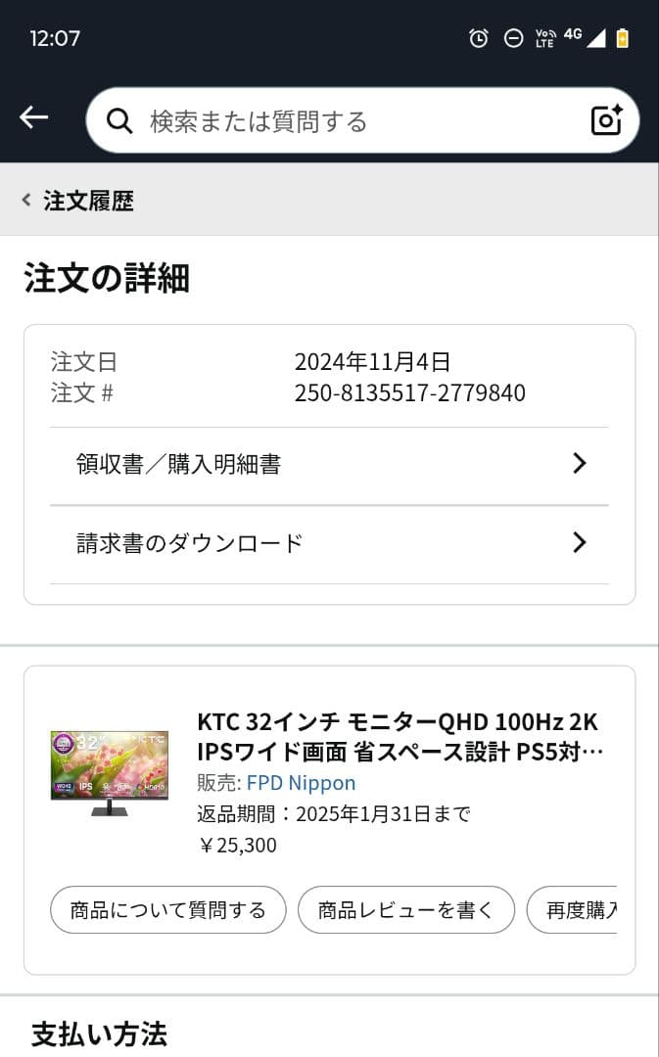659x1057 pixels.
Task: Tap the magnifying glass search icon
Action: click(x=119, y=119)
